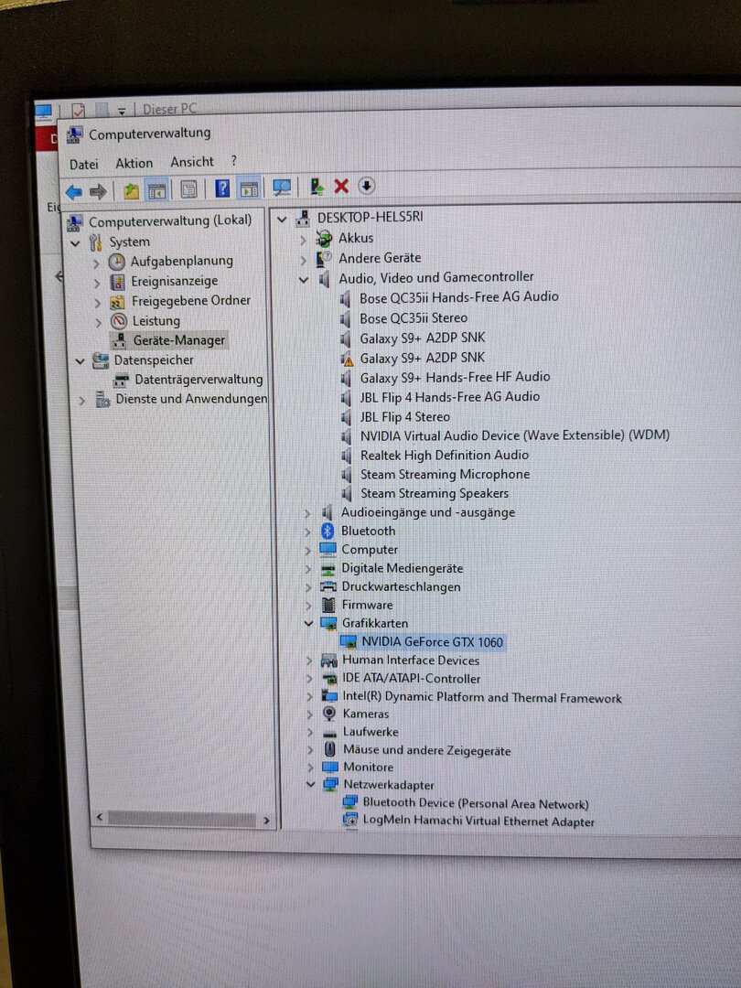Select Bose QC35ii Hands-Free AG Audio

[x=458, y=296]
